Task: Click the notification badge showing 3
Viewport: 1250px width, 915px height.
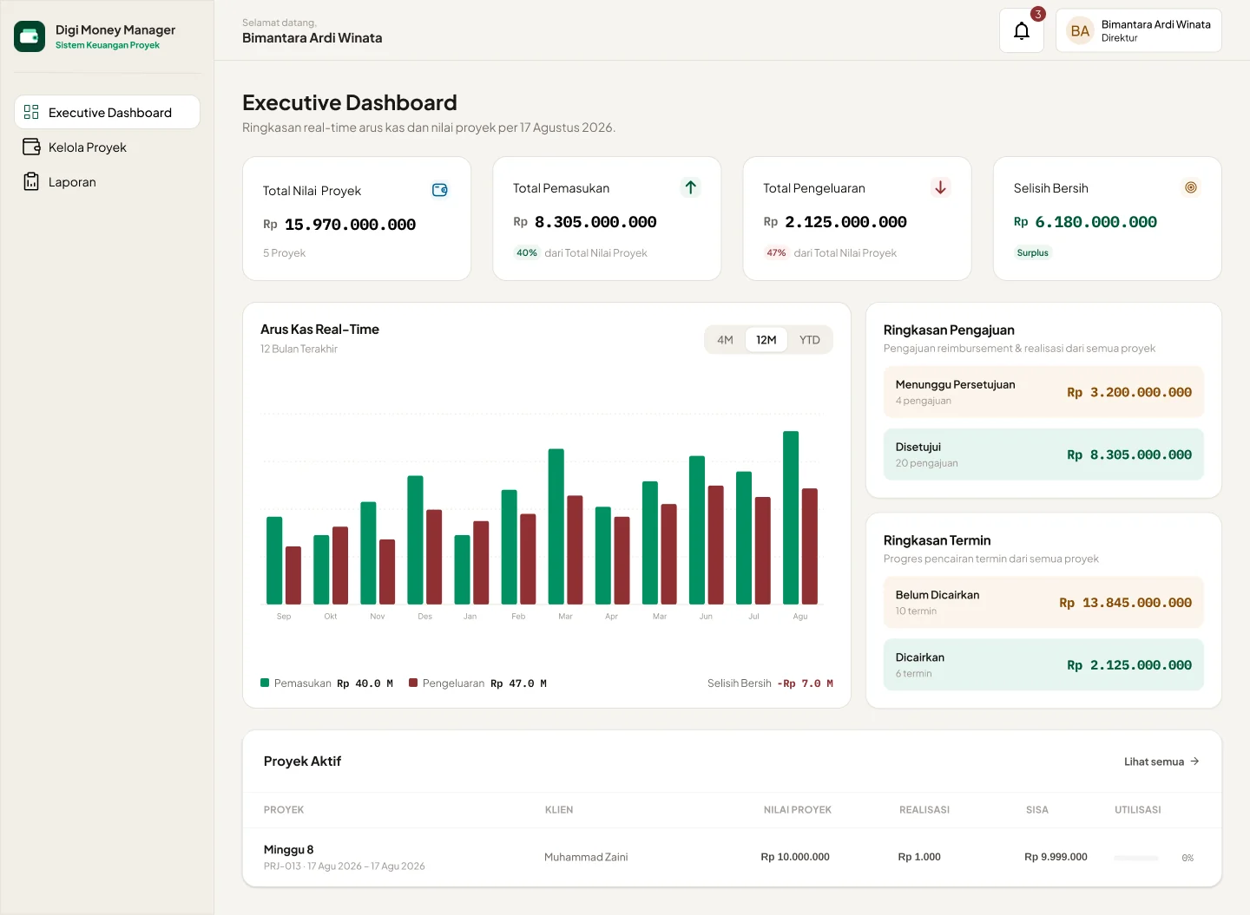Action: pos(1037,14)
